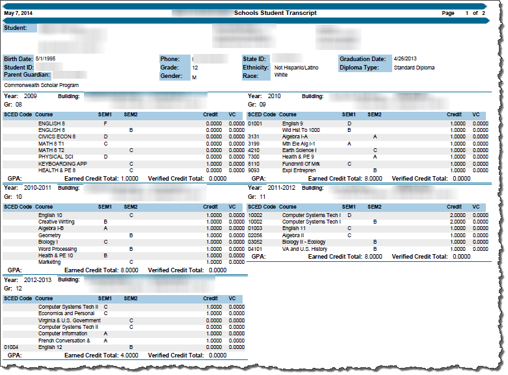This screenshot has width=508, height=375.
Task: Click the French Conversation & course entry
Action: (x=64, y=341)
